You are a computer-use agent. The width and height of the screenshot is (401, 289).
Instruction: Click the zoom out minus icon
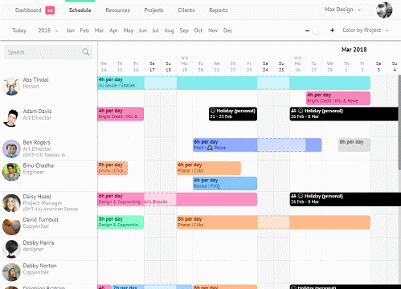click(x=307, y=31)
